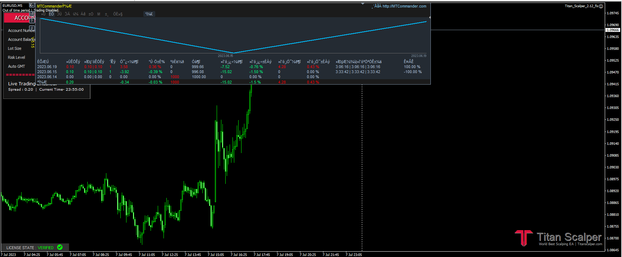622x257 pixels.
Task: Click the '7 Jul 23:05' time axis label
Action: (354, 254)
